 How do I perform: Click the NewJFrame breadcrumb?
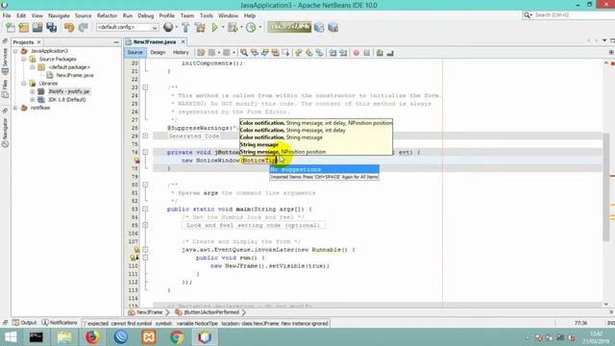click(149, 312)
